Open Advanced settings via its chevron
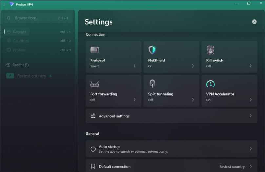 (x=251, y=116)
